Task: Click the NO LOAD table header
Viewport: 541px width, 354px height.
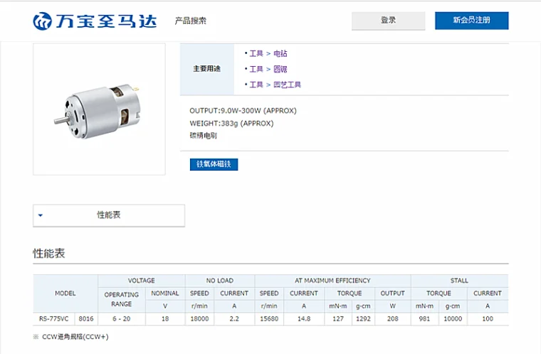Action: 220,281
